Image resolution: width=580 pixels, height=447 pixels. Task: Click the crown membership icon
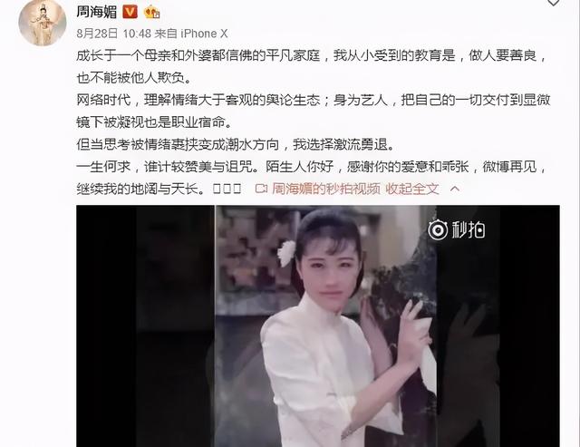(x=151, y=12)
